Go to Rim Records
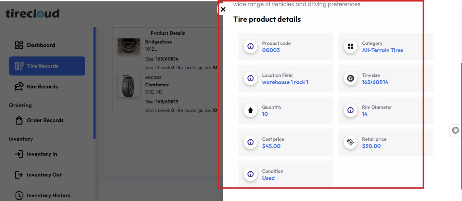The height and width of the screenshot is (201, 462). (x=42, y=87)
